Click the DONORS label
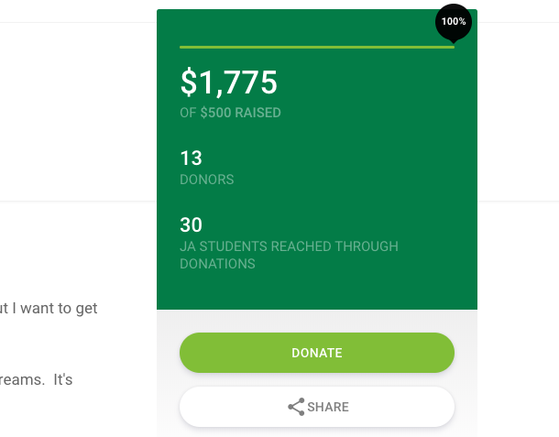The height and width of the screenshot is (437, 559). point(207,180)
